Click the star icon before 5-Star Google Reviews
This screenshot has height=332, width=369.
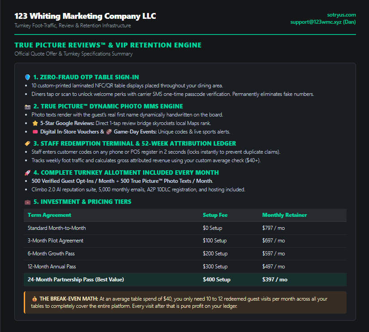(x=35, y=123)
